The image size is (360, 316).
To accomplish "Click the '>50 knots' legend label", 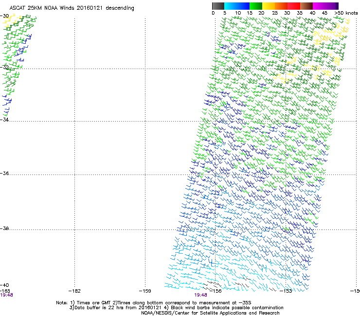I will pos(346,13).
